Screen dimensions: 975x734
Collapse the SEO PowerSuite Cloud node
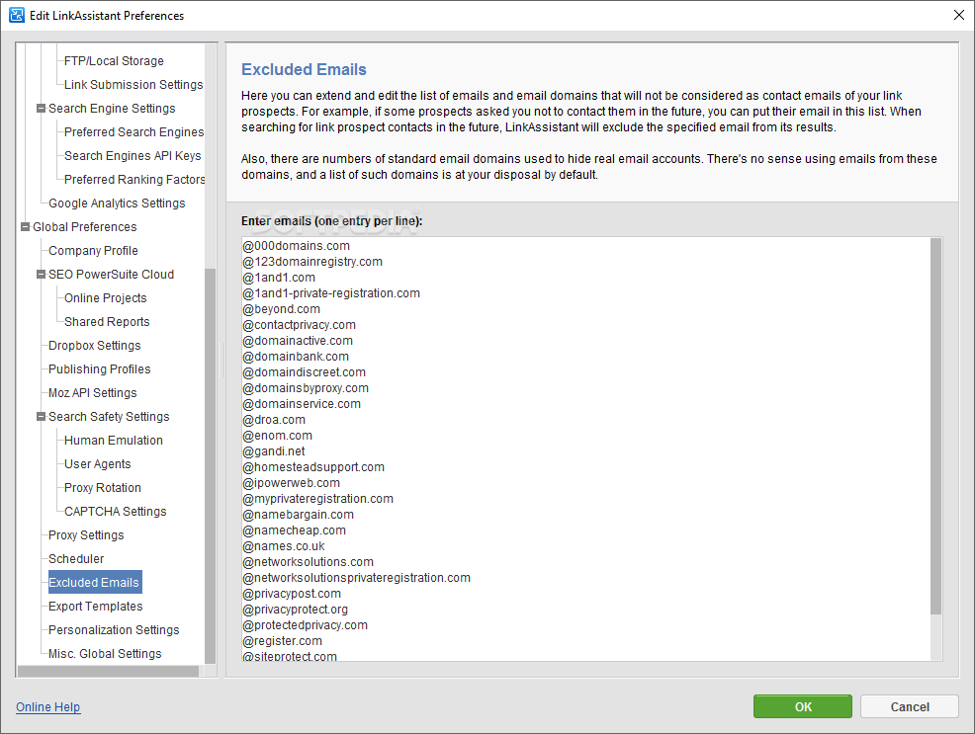pos(42,274)
